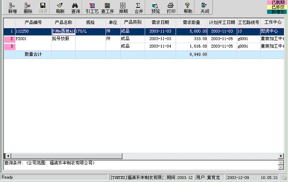Open the 帮助 (Help) question icon
The image size is (288, 182).
point(188,8)
